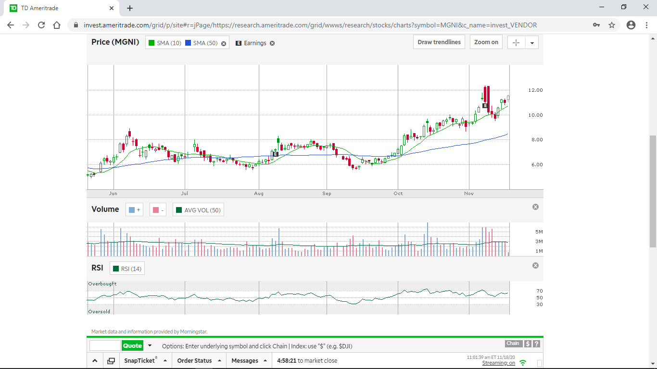The image size is (657, 369).
Task: Close the Volume panel
Action: click(535, 207)
